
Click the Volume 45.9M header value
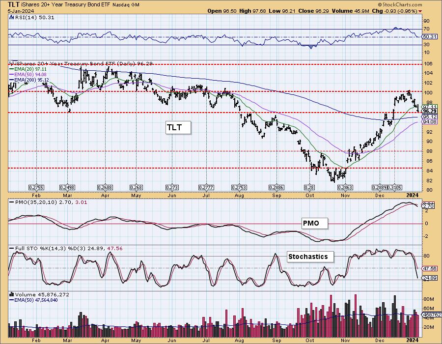pyautogui.click(x=350, y=11)
